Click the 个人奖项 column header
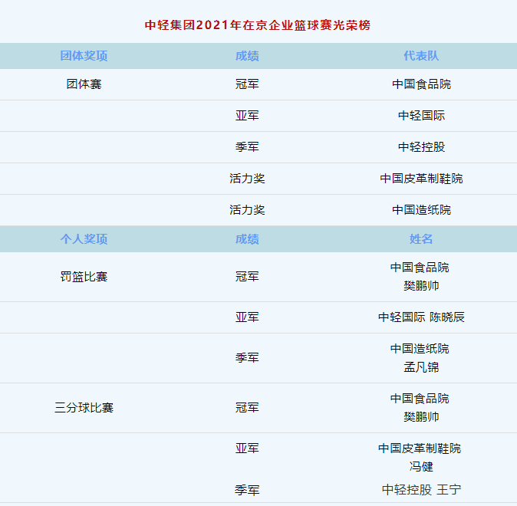The image size is (517, 506). coord(84,239)
